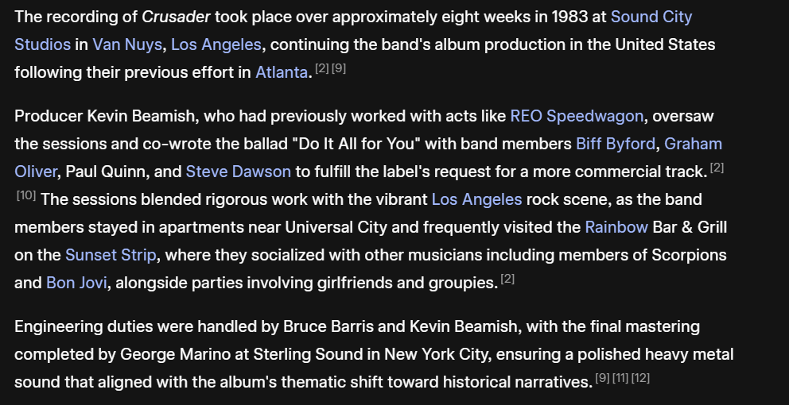The image size is (789, 405).
Task: Visit the REO Speedwagon link
Action: [577, 116]
